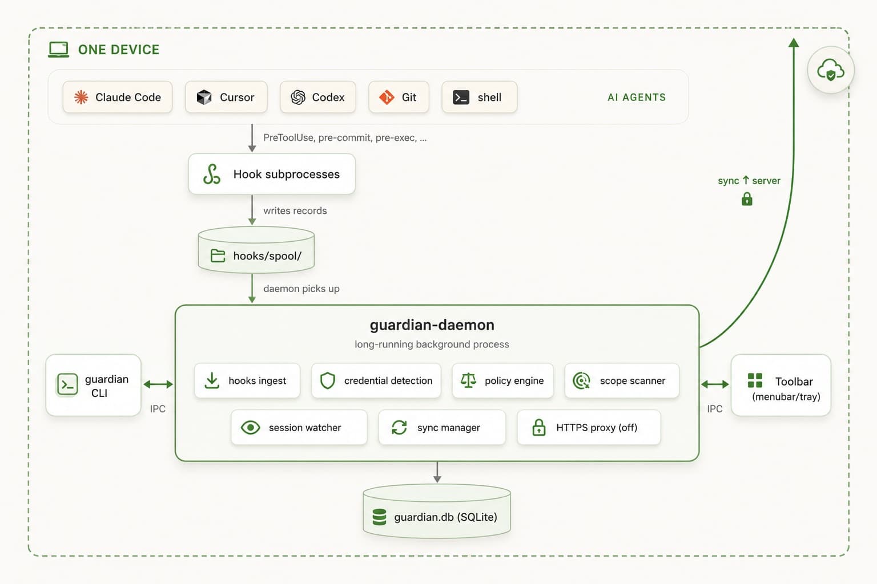The width and height of the screenshot is (877, 584).
Task: Click the policy engine scales icon
Action: (x=468, y=380)
